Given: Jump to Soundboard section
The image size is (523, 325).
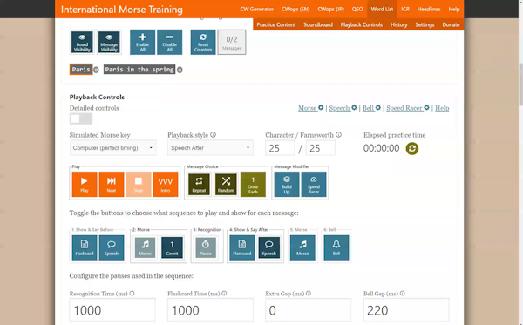Looking at the screenshot, I should 318,24.
